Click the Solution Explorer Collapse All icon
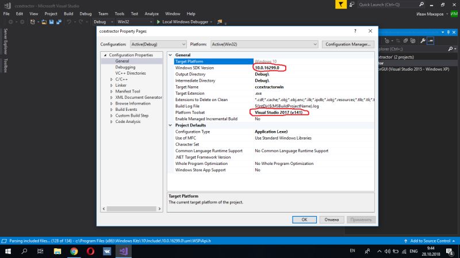The height and width of the screenshot is (258, 460). pos(405,41)
